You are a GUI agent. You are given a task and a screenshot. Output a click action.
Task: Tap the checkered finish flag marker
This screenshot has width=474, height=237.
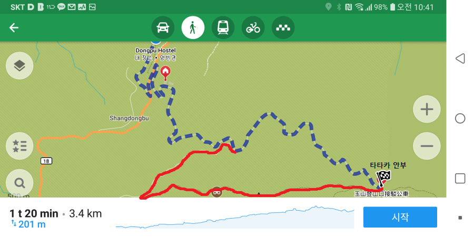383,177
